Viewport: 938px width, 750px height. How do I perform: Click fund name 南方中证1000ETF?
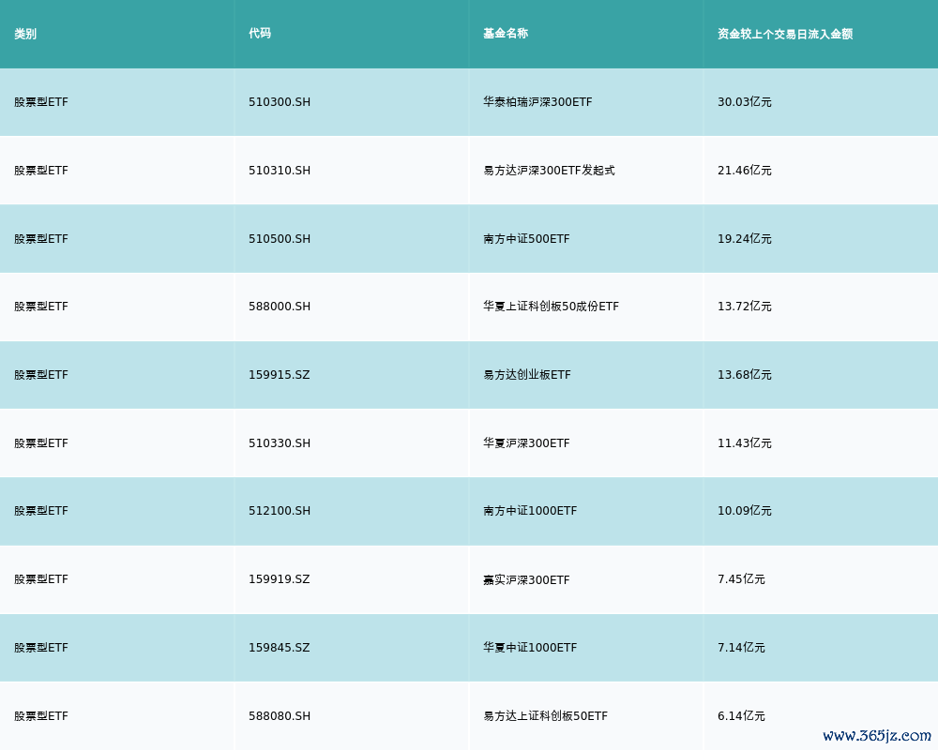point(529,511)
